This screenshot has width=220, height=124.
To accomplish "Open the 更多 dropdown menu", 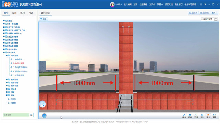I will (214, 13).
